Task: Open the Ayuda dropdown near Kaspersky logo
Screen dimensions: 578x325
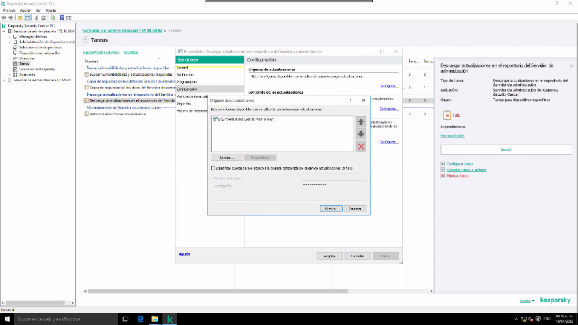Action: tap(527, 301)
